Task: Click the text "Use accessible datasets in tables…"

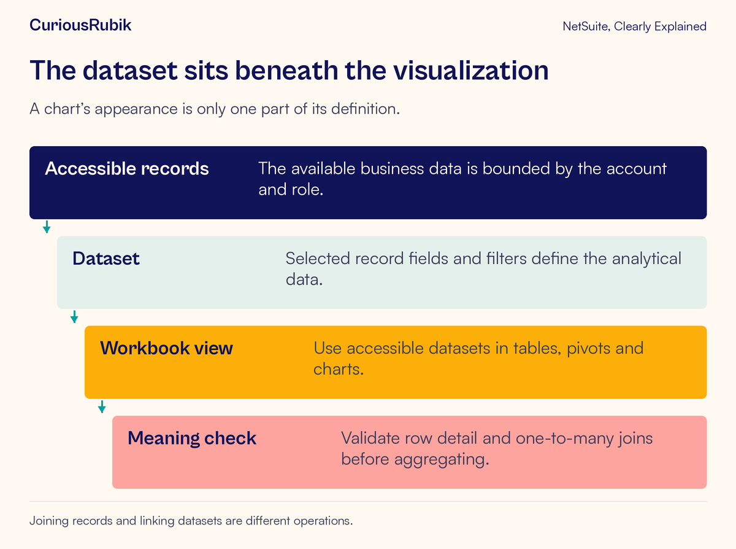Action: click(x=478, y=359)
